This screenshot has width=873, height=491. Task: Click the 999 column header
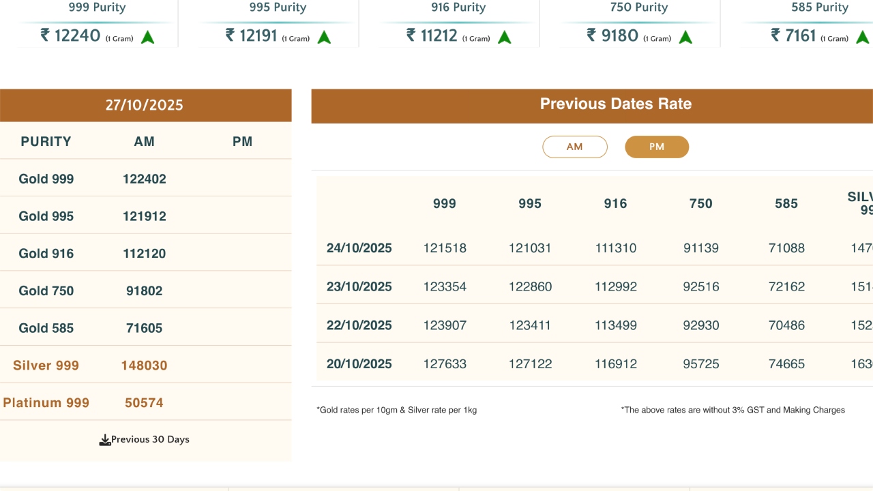click(x=445, y=204)
